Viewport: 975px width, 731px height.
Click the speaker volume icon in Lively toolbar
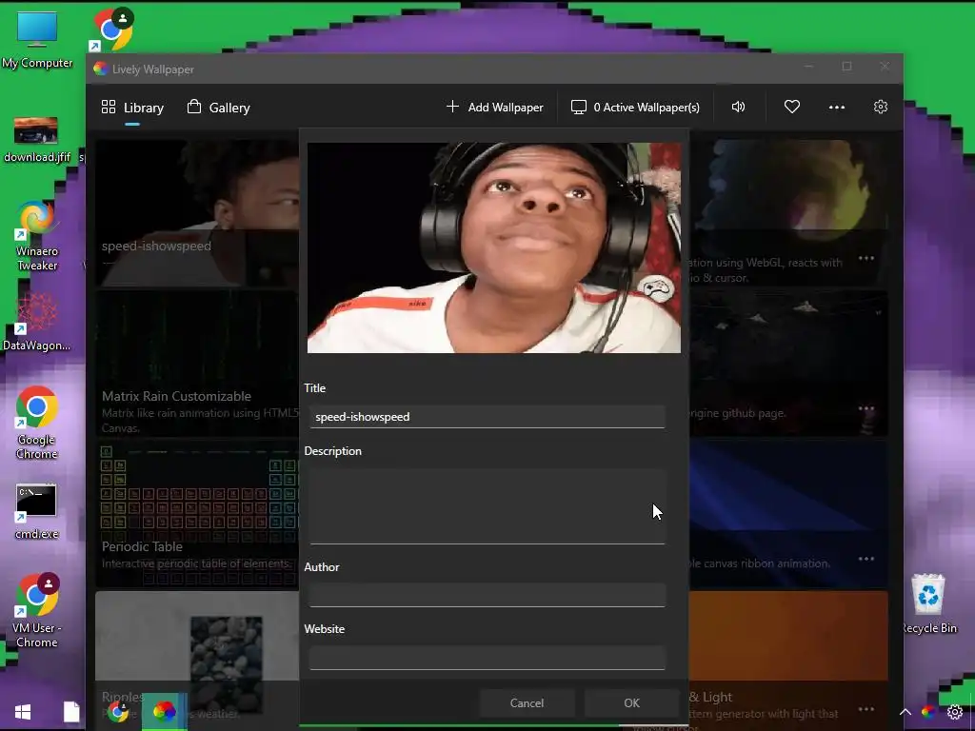pos(738,107)
